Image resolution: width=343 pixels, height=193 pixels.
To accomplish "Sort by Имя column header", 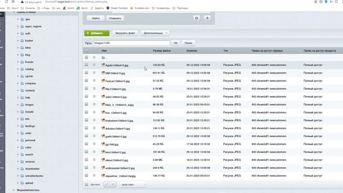I will coord(104,50).
